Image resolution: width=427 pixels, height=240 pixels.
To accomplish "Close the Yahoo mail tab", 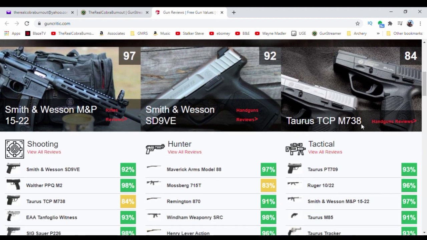I will 72,12.
